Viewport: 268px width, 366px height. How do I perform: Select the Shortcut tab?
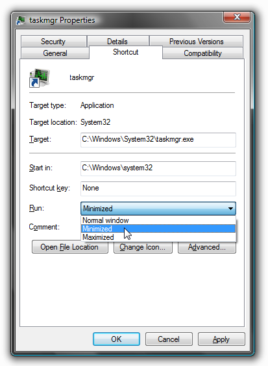pos(126,52)
